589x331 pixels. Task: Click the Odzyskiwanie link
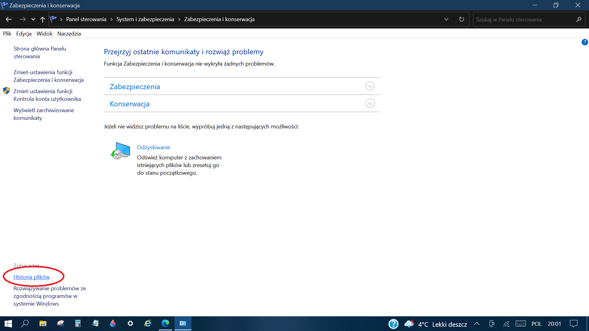coord(154,147)
